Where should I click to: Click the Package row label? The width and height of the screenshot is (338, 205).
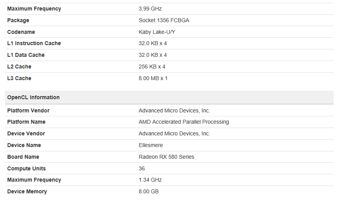click(x=18, y=20)
